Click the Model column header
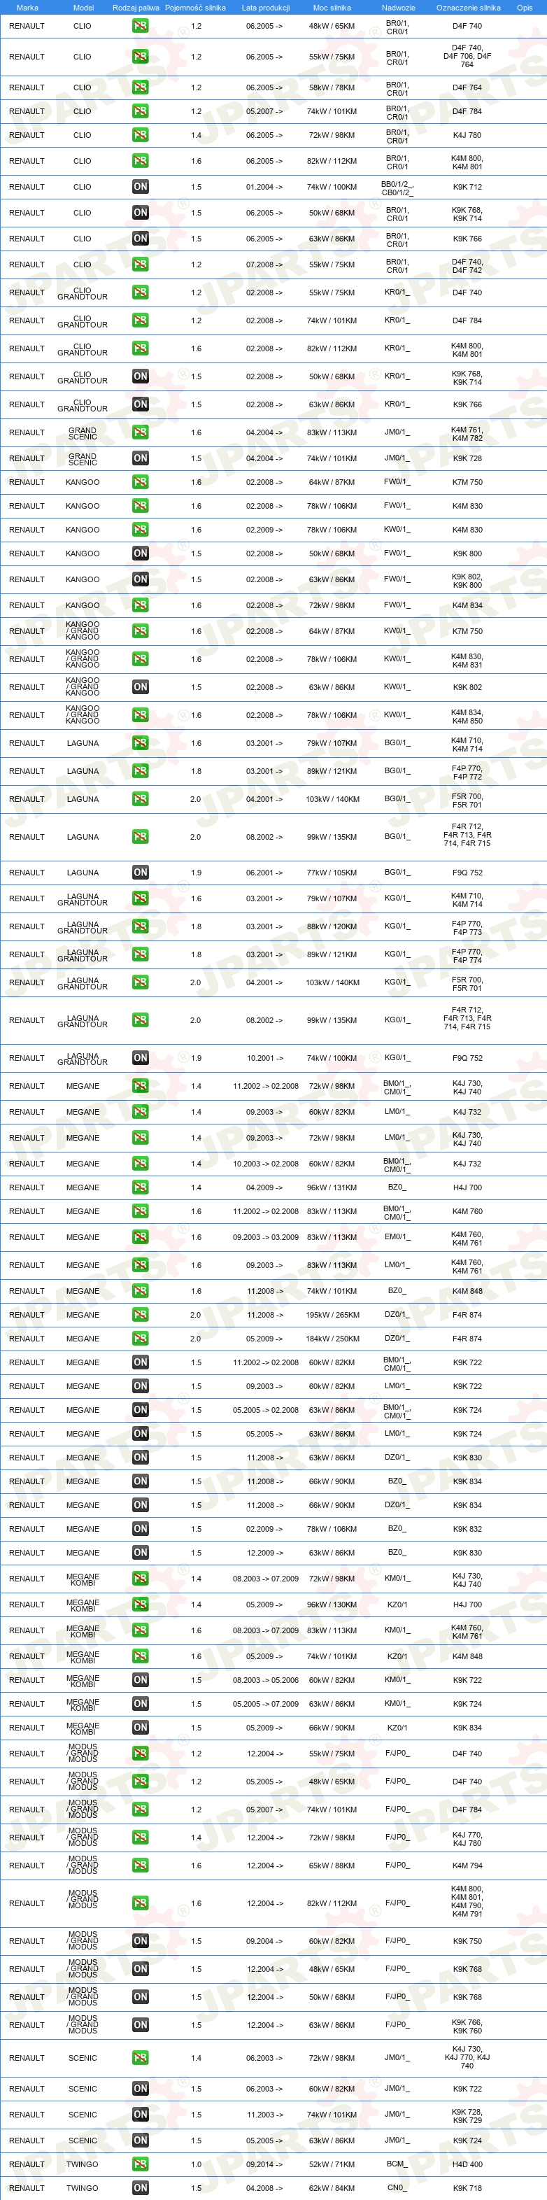 [83, 8]
